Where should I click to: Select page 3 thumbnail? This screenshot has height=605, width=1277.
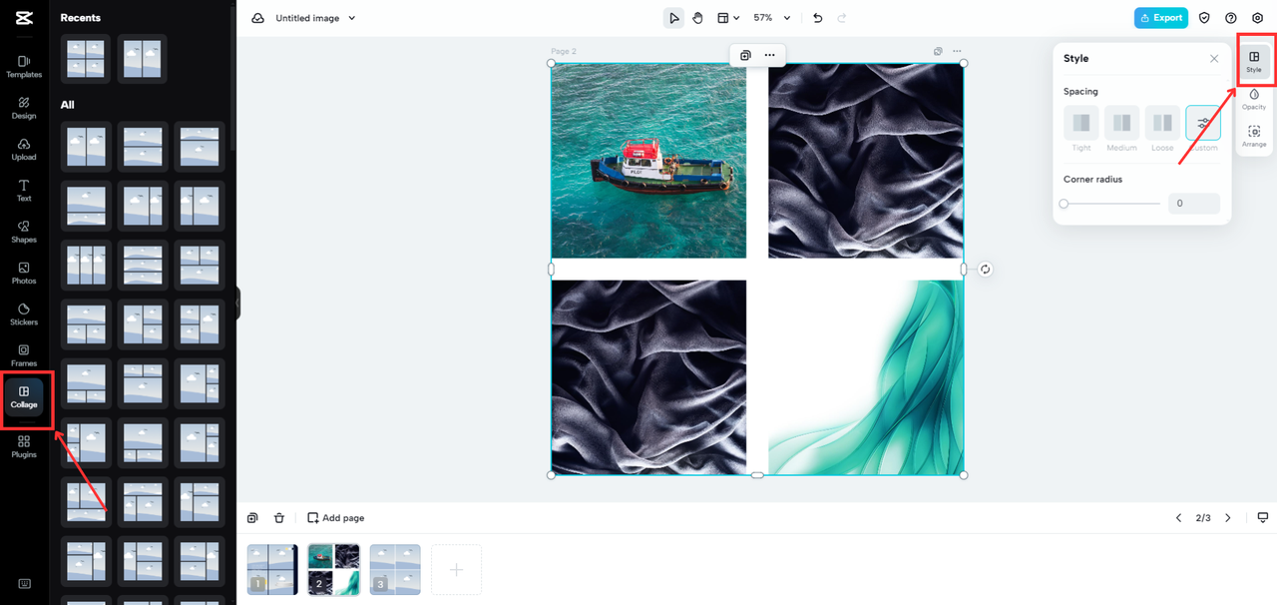(x=395, y=570)
